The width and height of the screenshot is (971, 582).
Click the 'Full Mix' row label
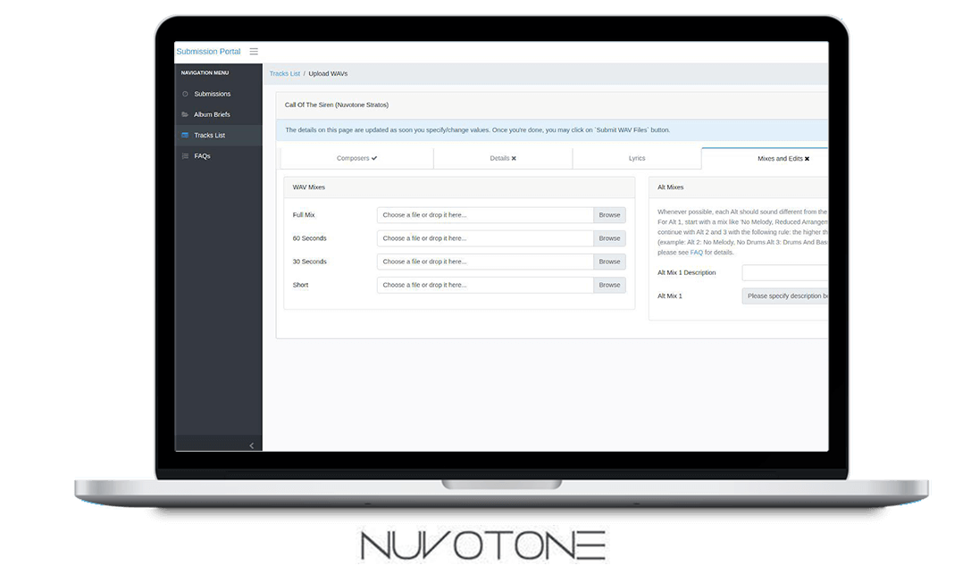(x=304, y=215)
